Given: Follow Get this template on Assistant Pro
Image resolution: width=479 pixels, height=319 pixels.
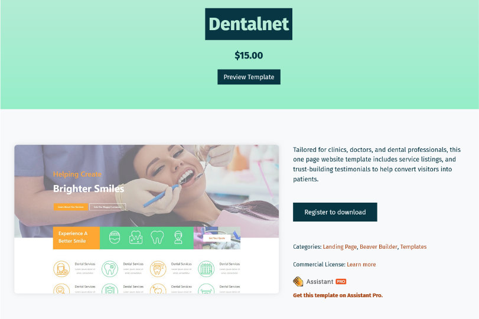Looking at the screenshot, I should coord(338,295).
